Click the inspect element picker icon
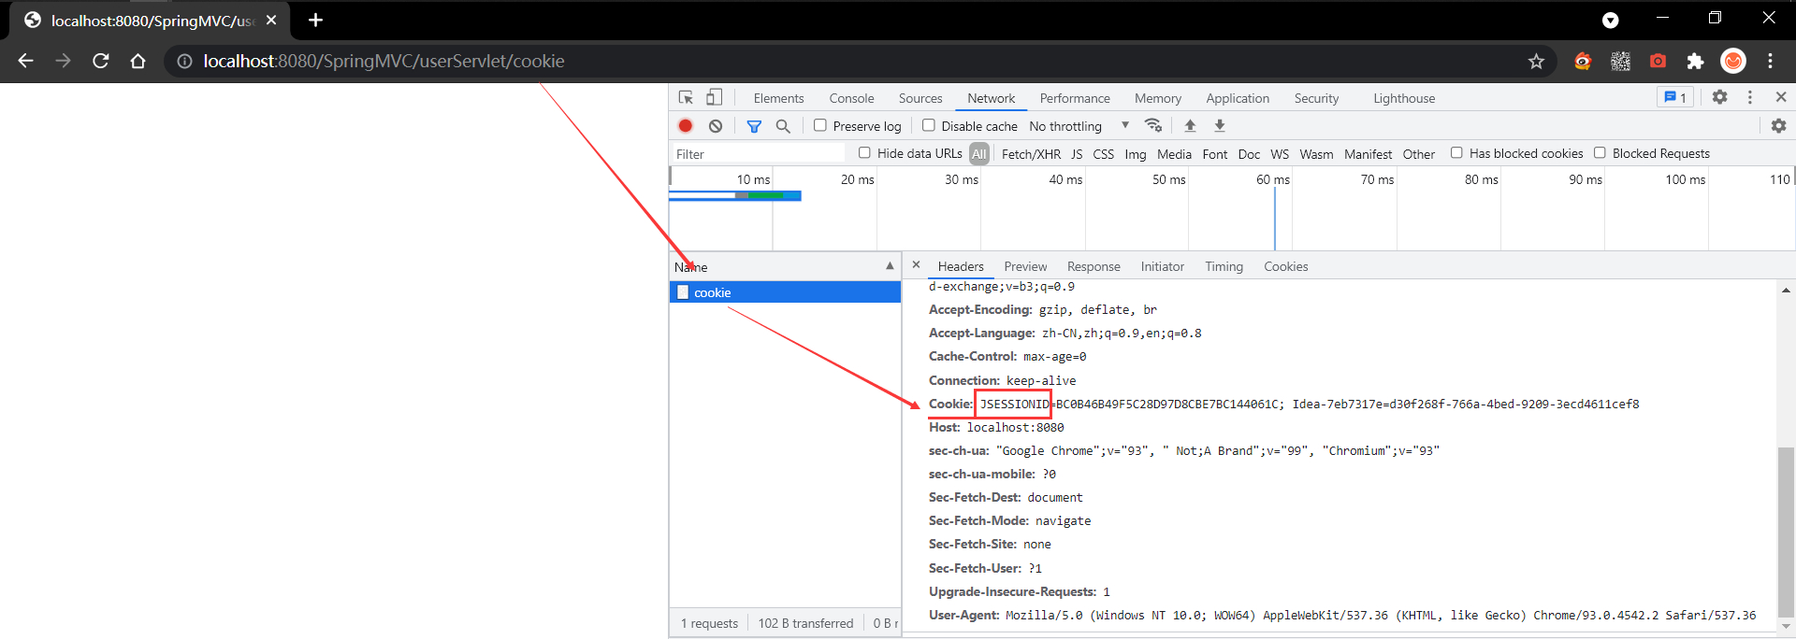Viewport: 1796px width, 639px height. (686, 97)
